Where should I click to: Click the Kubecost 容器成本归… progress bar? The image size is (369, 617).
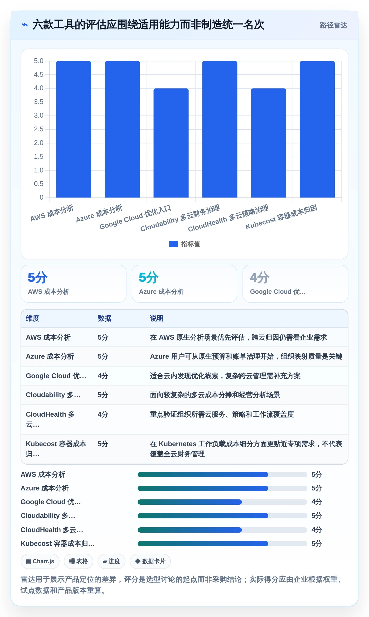pyautogui.click(x=222, y=544)
